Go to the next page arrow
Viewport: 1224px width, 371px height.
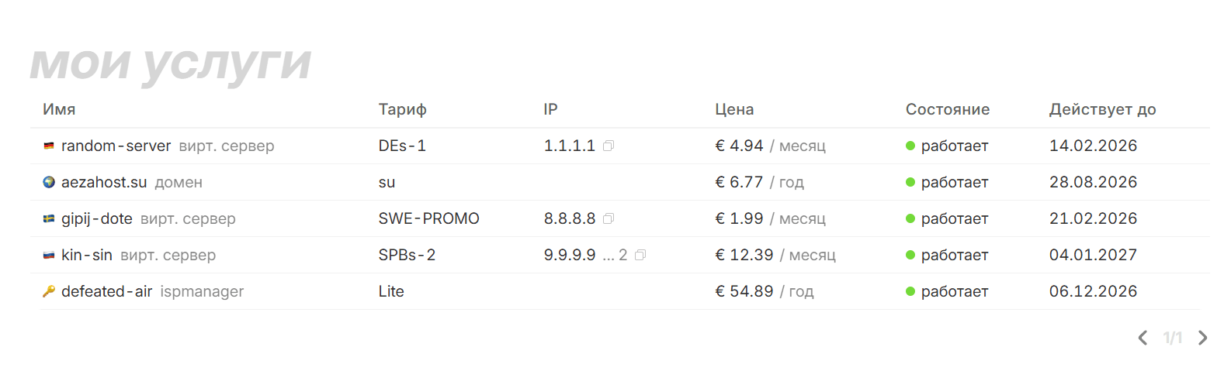tap(1202, 338)
